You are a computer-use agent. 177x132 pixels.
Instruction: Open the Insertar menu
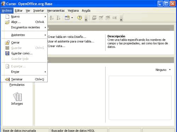[39, 11]
